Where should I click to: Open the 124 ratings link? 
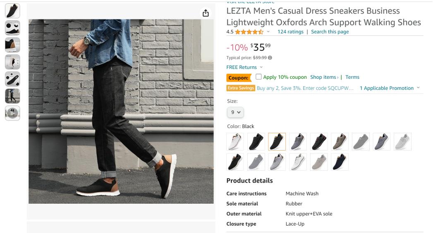290,32
